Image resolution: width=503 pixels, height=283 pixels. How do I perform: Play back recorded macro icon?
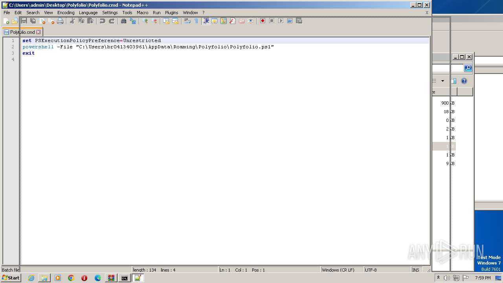pos(281,21)
